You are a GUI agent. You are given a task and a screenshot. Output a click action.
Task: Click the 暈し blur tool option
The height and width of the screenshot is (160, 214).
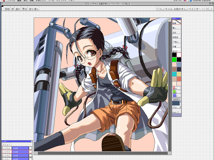pyautogui.click(x=177, y=27)
